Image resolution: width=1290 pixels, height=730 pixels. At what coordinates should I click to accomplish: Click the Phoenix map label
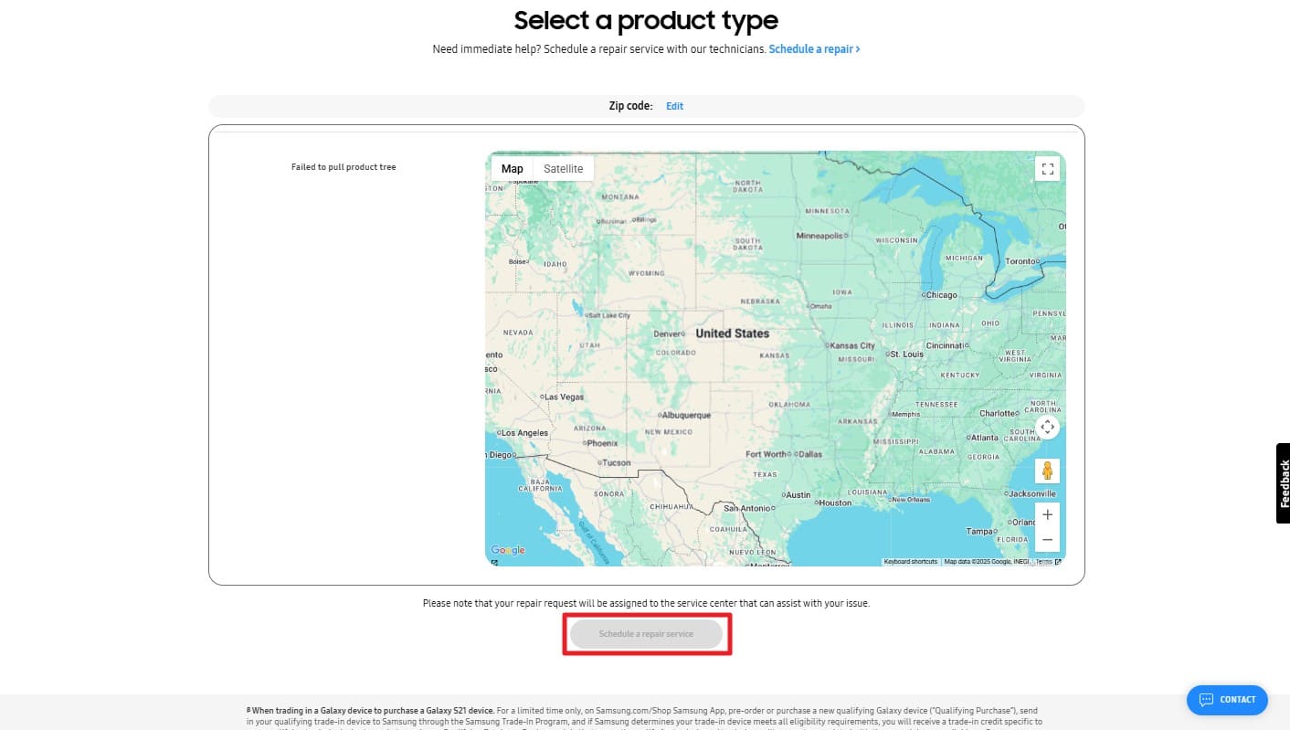pos(601,443)
